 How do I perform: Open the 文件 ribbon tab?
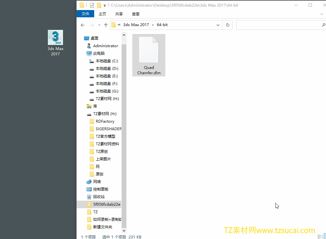point(85,14)
